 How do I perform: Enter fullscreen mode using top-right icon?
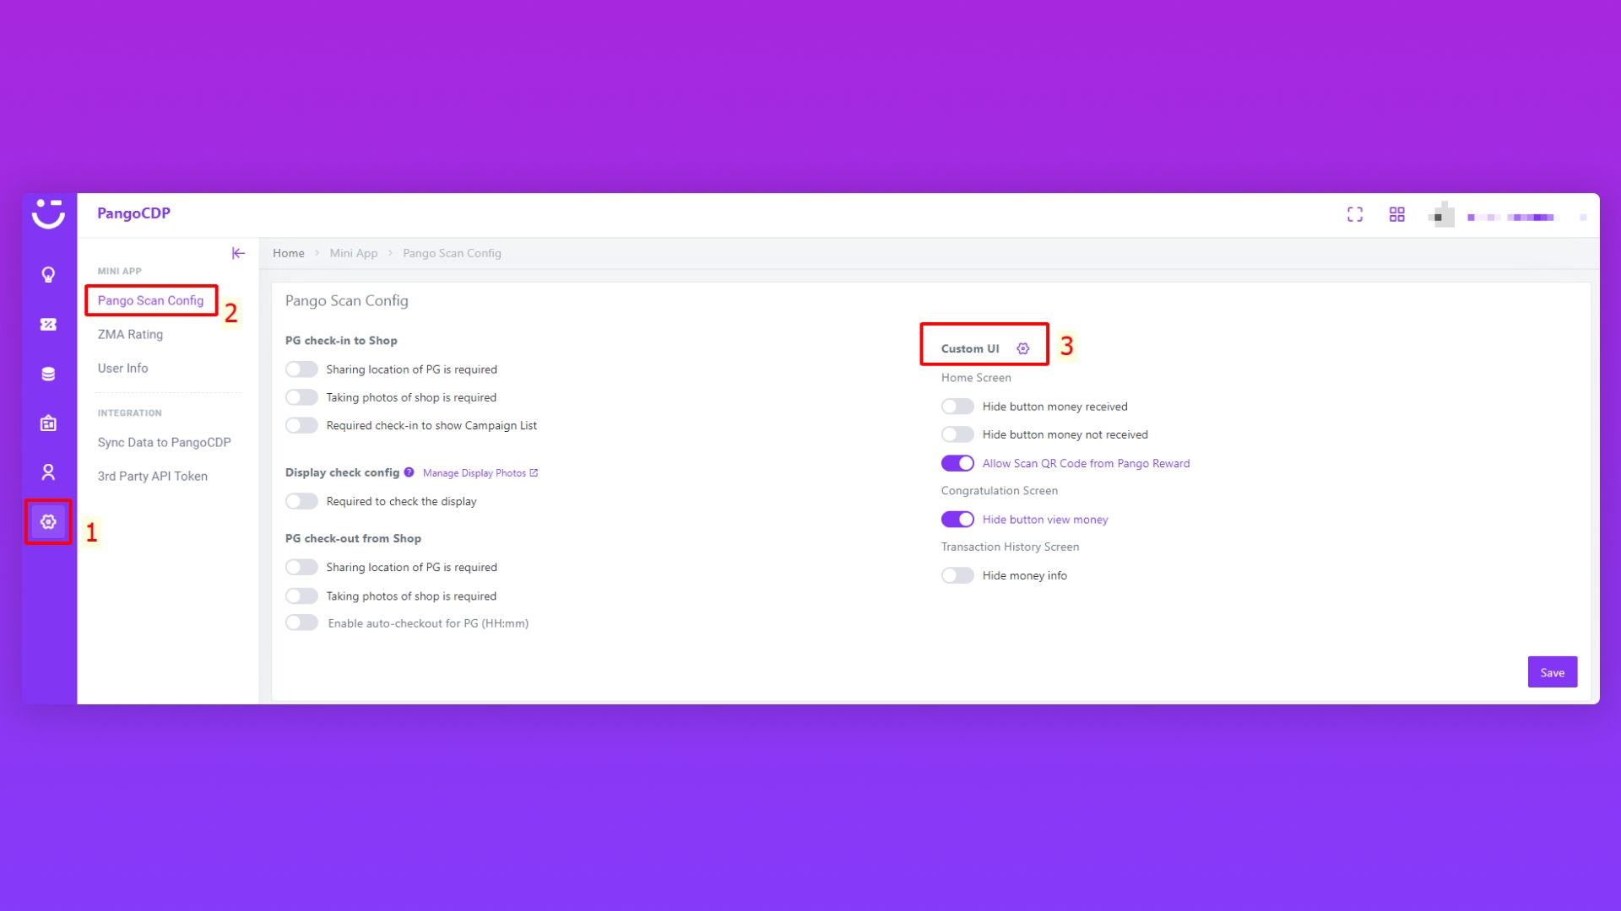pyautogui.click(x=1355, y=215)
